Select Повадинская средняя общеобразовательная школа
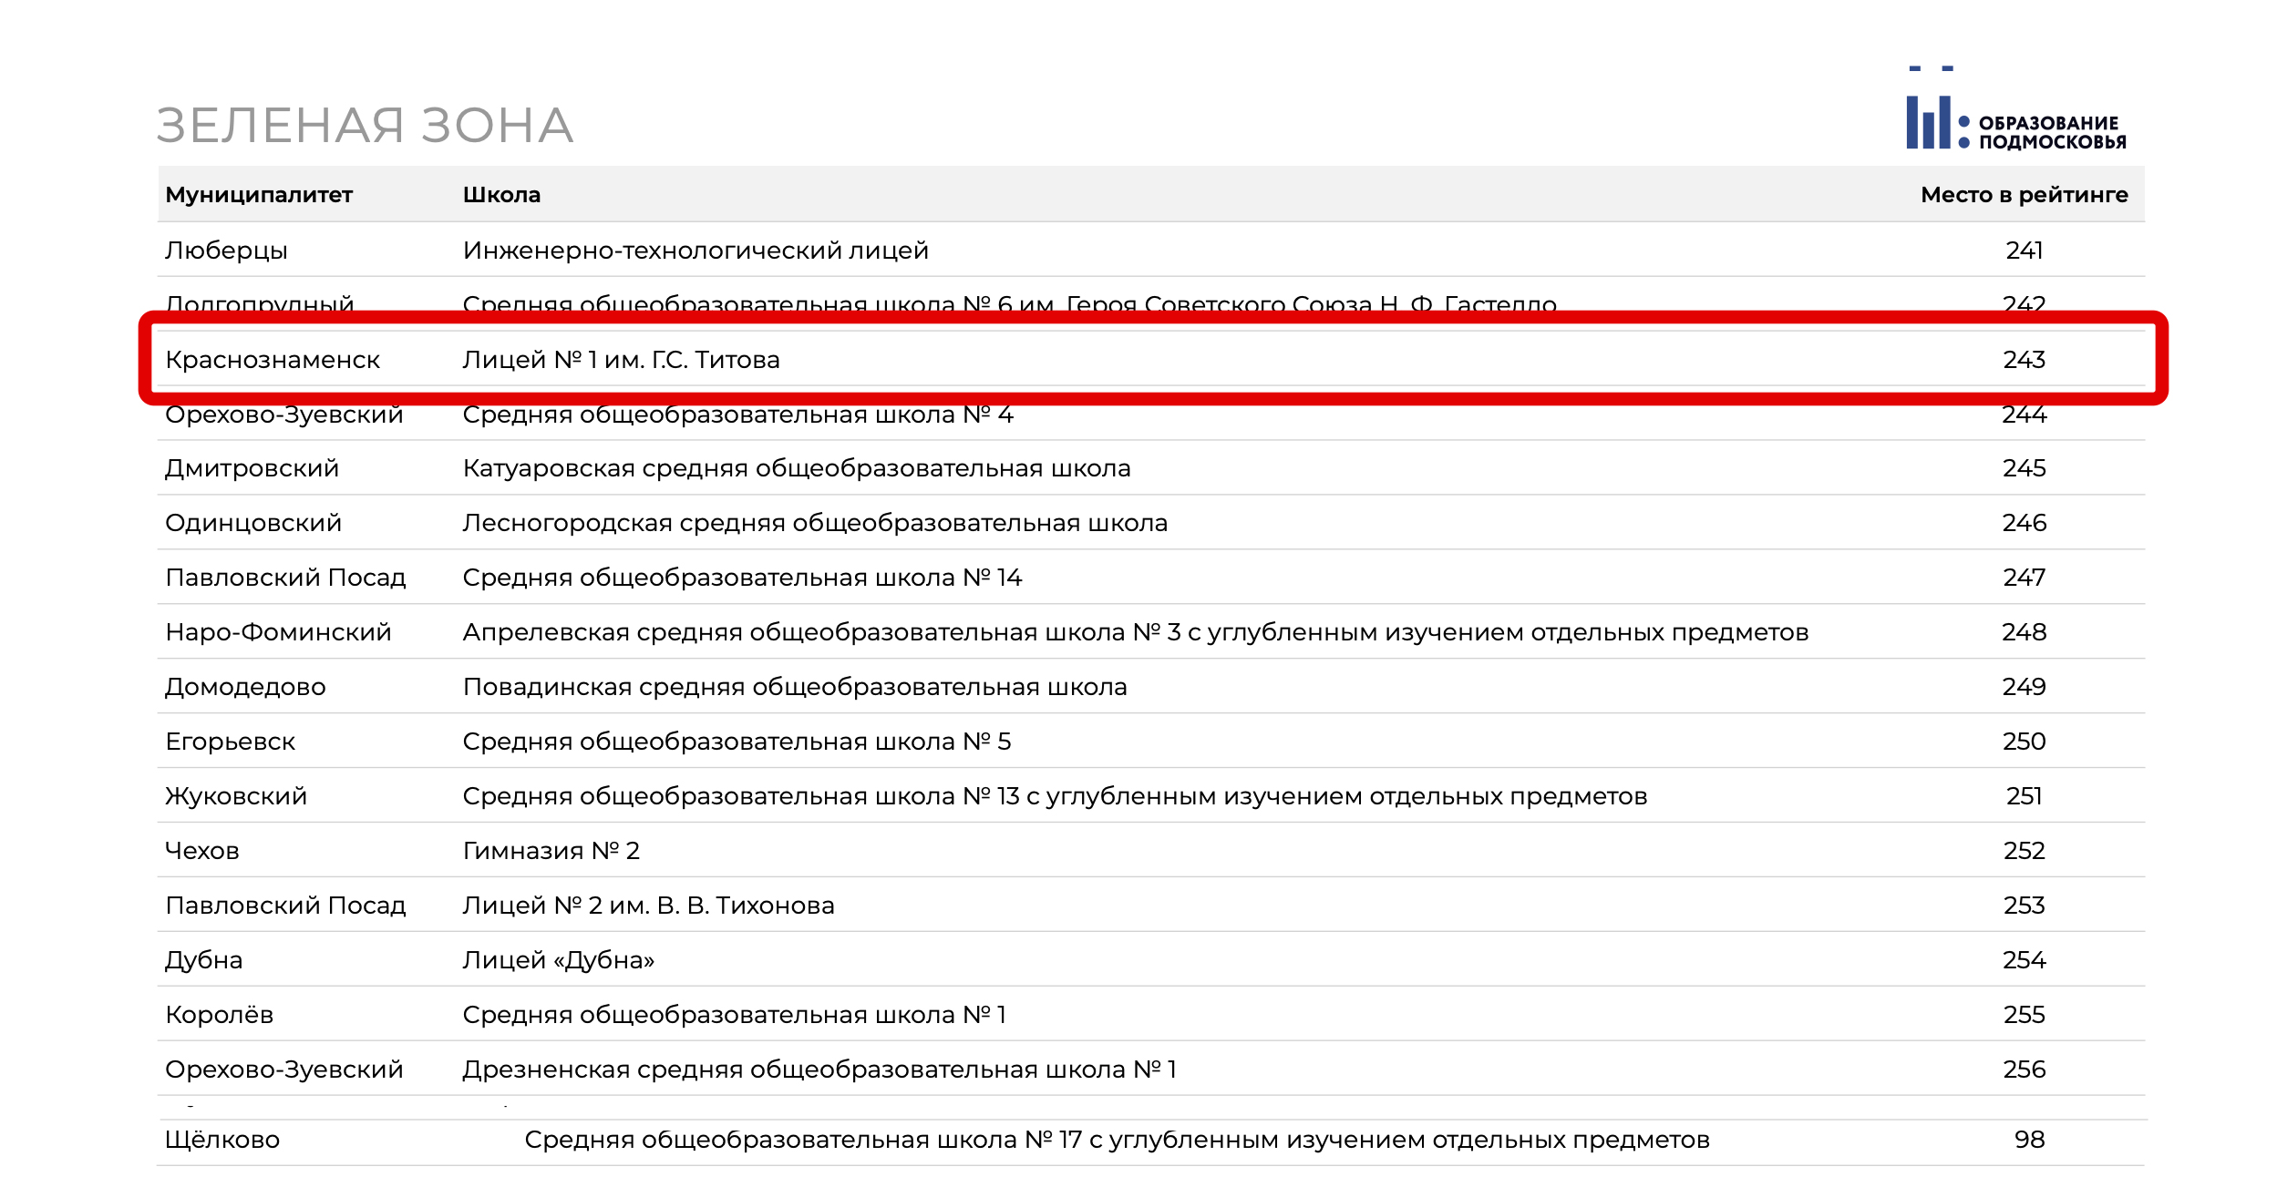 [795, 687]
